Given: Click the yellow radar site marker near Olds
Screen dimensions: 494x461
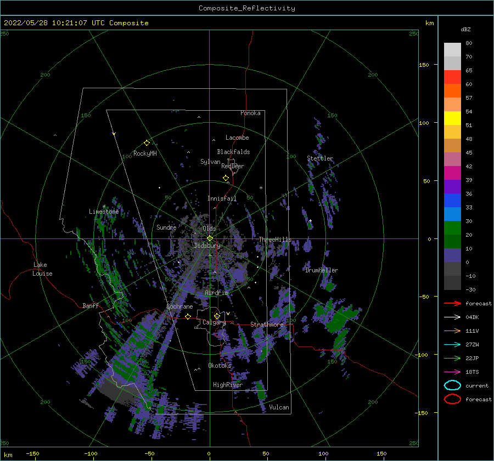Looking at the screenshot, I should pyautogui.click(x=210, y=238).
